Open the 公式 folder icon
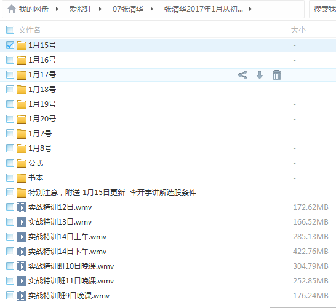 click(x=22, y=163)
